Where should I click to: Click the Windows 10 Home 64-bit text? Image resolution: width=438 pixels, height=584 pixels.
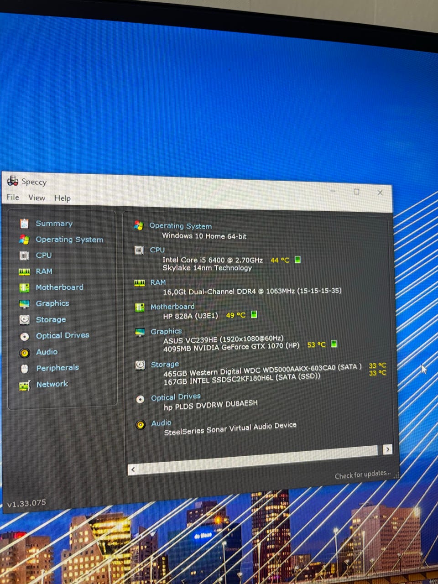pos(204,236)
